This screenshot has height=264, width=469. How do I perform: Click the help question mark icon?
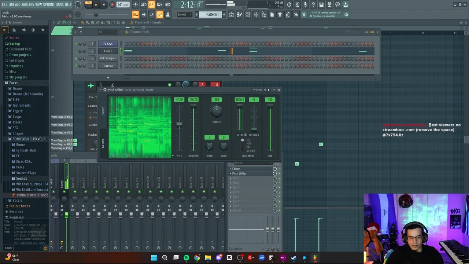click(313, 5)
